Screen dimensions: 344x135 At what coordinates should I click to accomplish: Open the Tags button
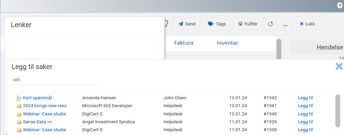point(217,24)
